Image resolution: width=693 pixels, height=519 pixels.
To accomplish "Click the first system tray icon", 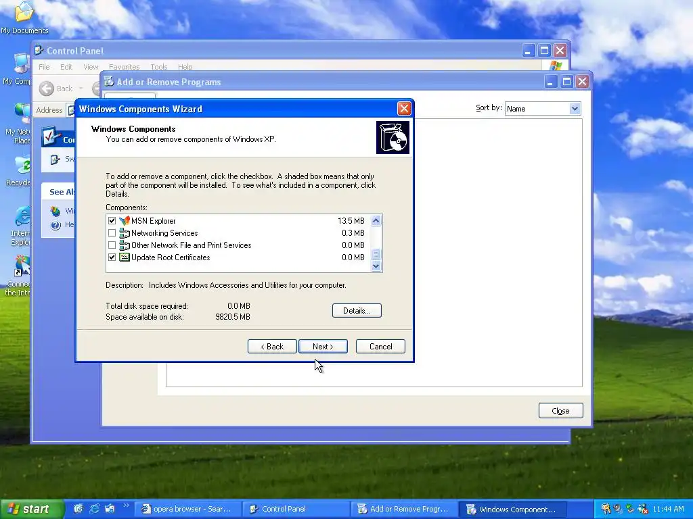I will (x=606, y=509).
